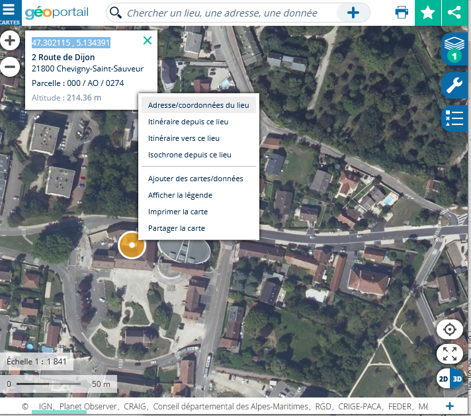Image resolution: width=471 pixels, height=416 pixels.
Task: Close the address info popup
Action: pyautogui.click(x=147, y=41)
